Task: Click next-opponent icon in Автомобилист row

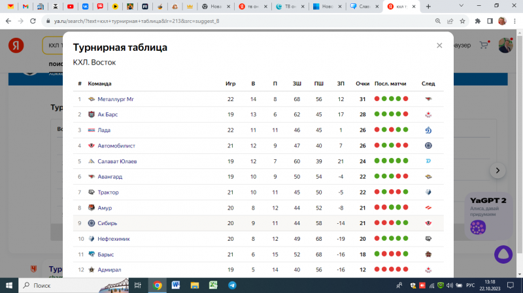Action: click(x=428, y=146)
